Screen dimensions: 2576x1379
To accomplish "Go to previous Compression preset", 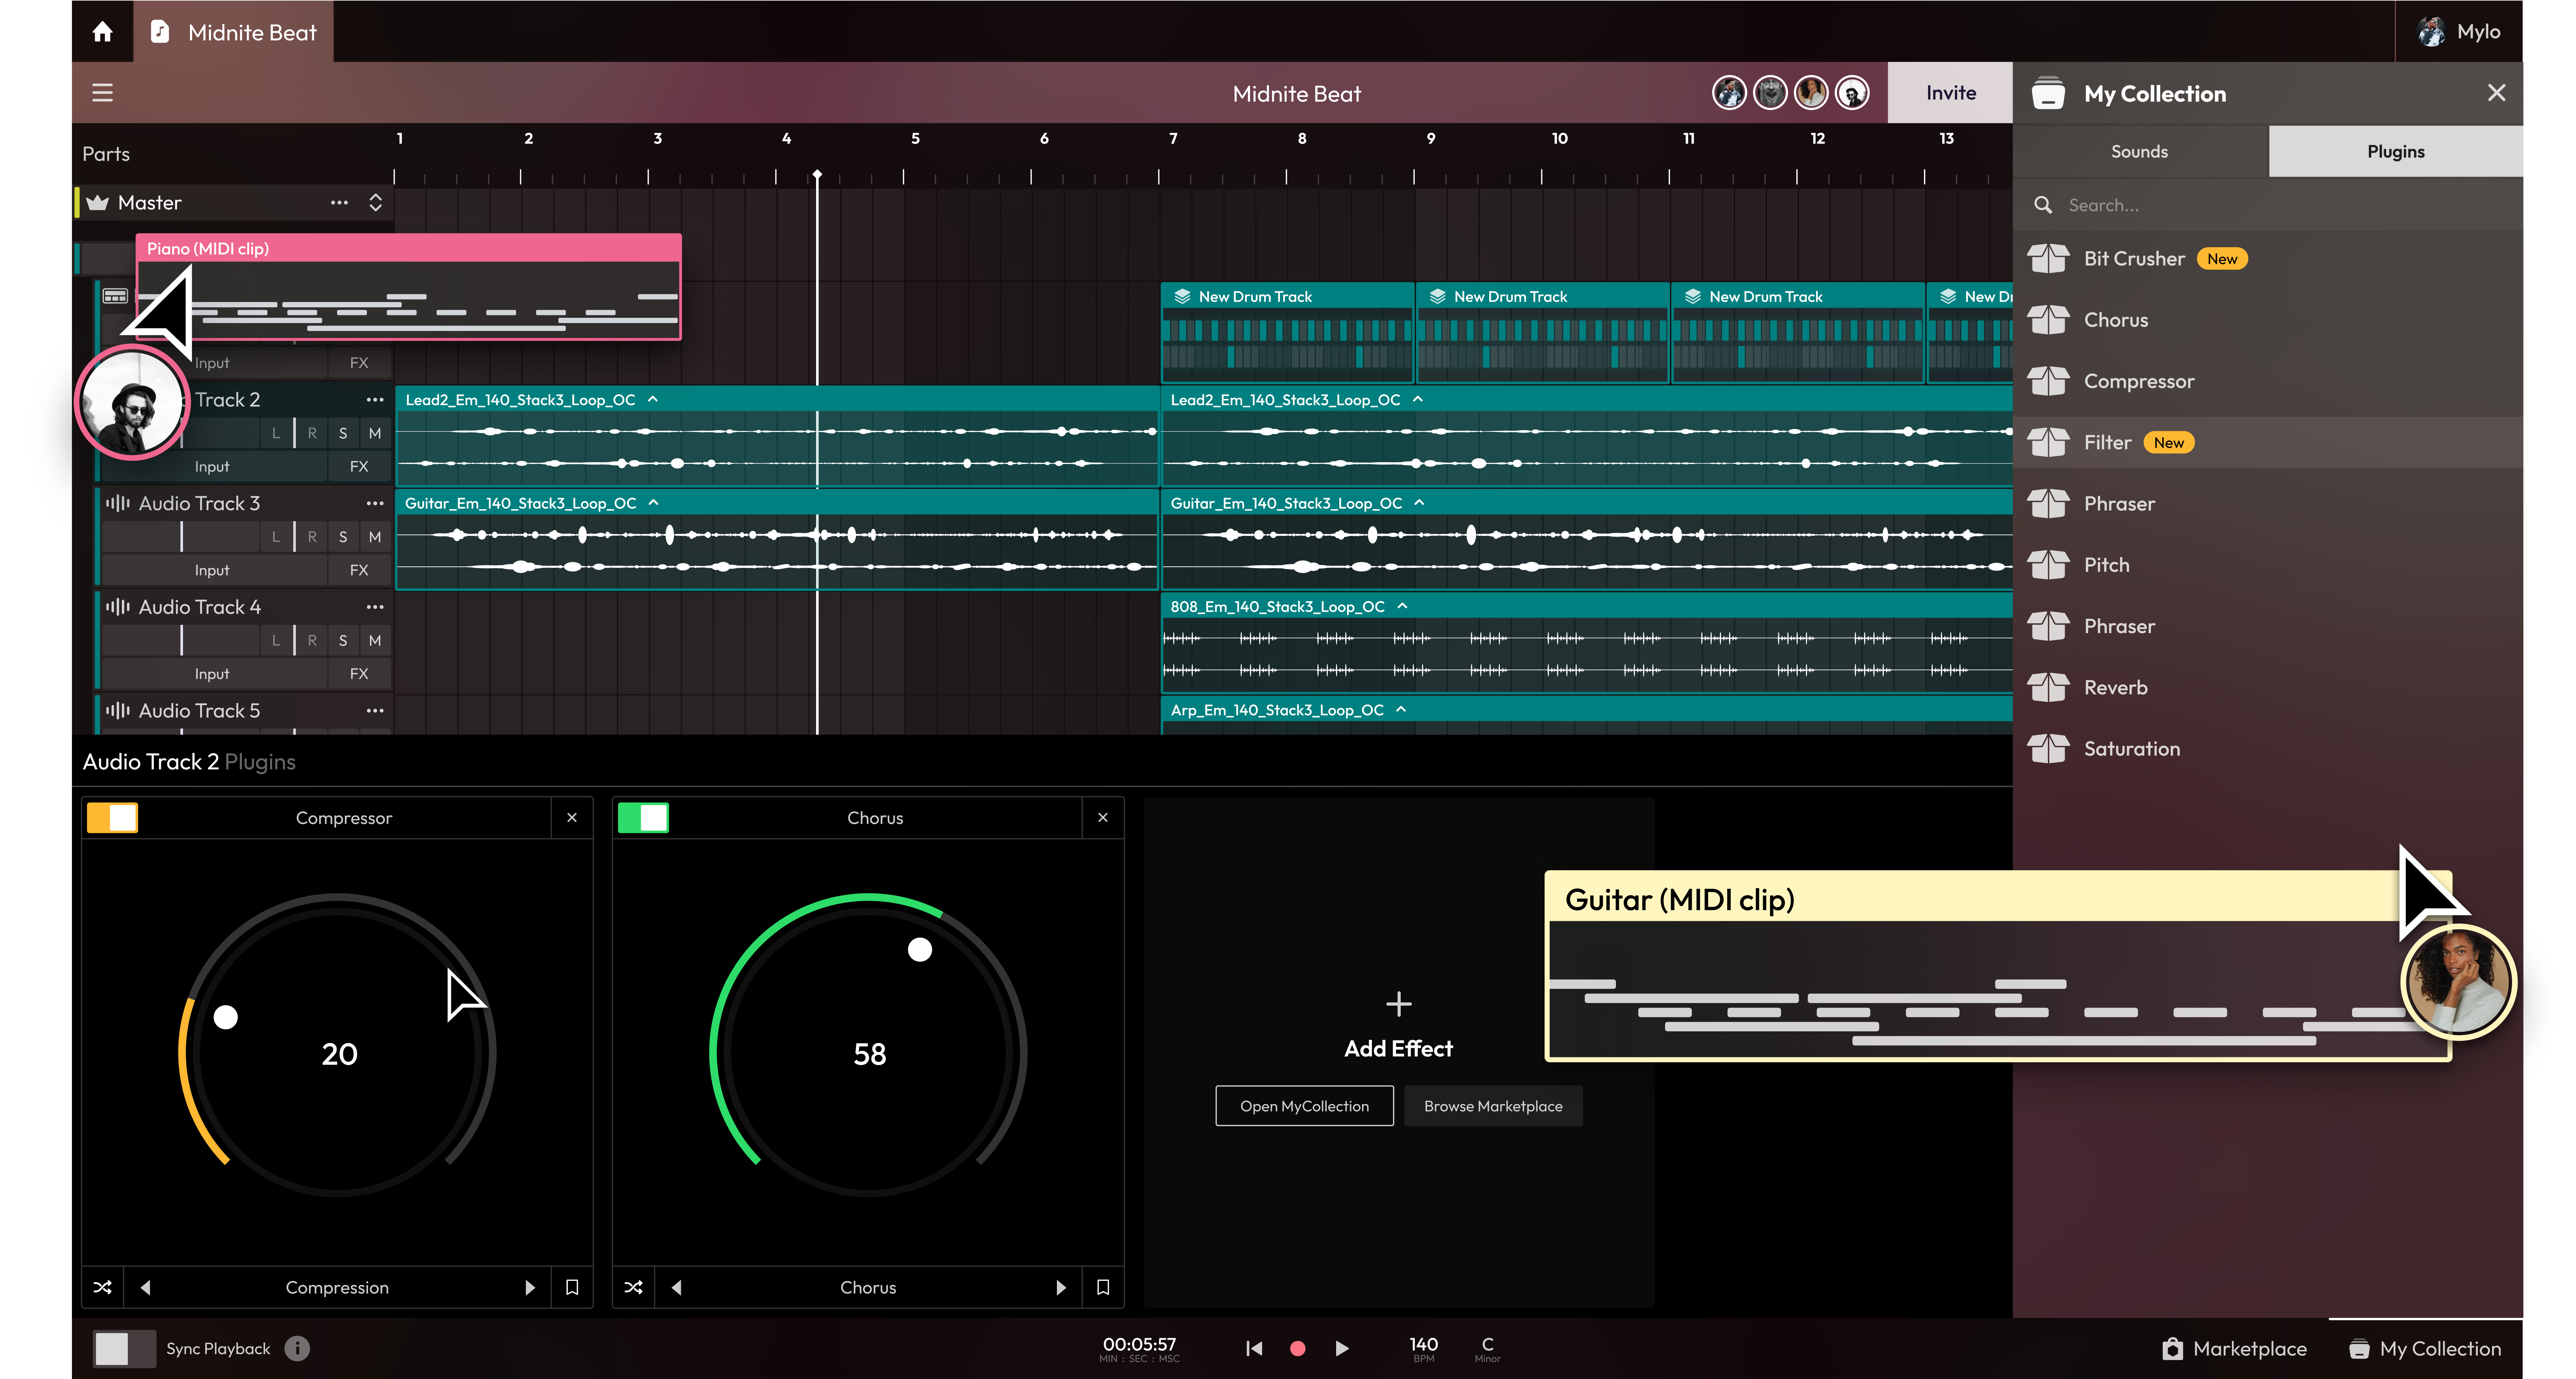I will [146, 1288].
